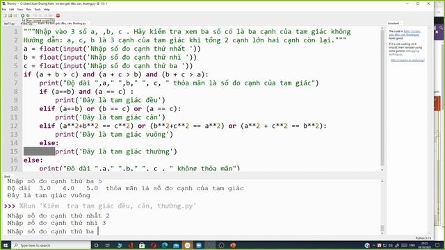The height and width of the screenshot is (250, 445).
Task: Click the print 'Đây là tam giác đều' line
Action: click(x=110, y=100)
